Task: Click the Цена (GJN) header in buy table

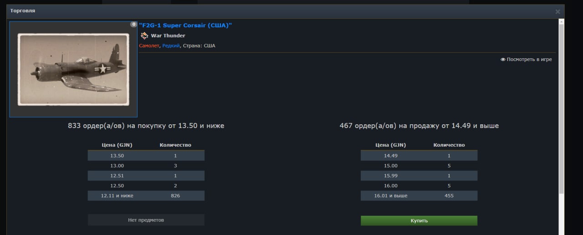Action: 117,145
